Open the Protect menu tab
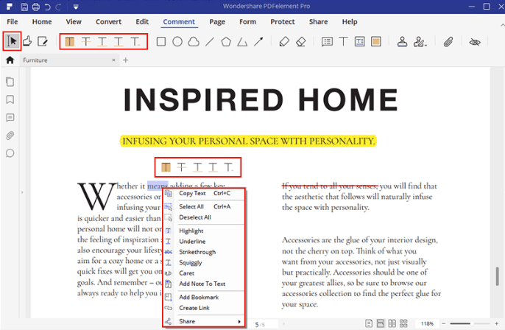Viewport: 505px width, 330px height. [283, 22]
